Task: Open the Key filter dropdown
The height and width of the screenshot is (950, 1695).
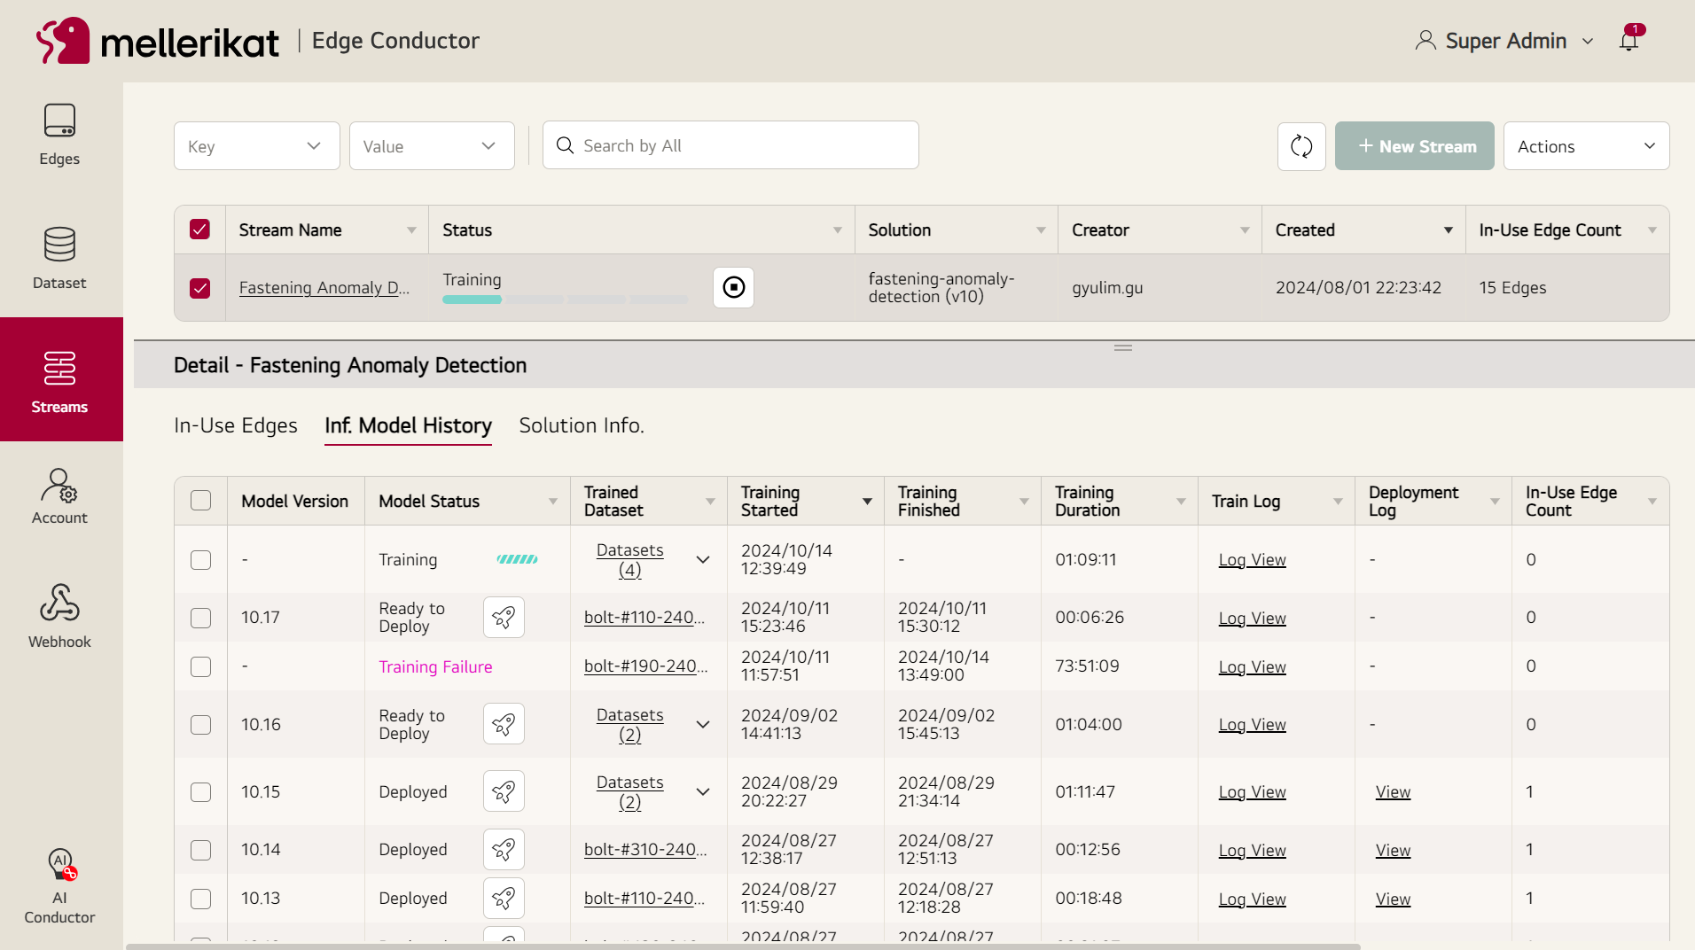Action: pyautogui.click(x=257, y=146)
